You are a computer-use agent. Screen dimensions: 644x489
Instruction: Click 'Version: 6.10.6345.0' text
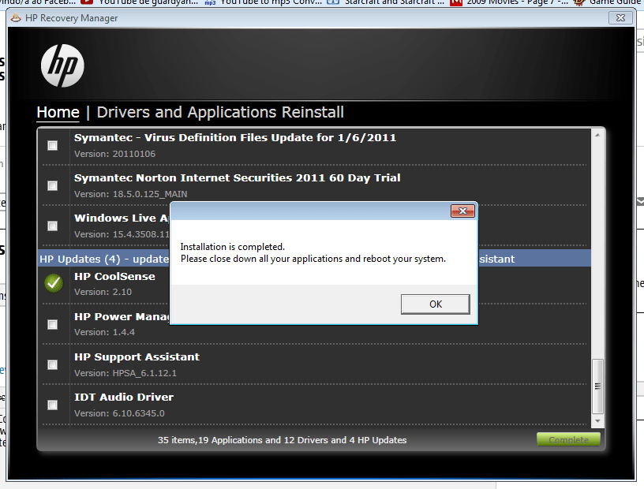(119, 413)
